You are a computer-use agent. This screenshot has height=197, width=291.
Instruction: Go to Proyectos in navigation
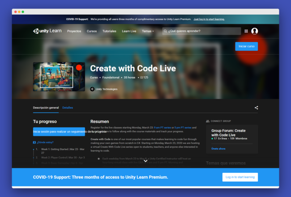coord(74,31)
